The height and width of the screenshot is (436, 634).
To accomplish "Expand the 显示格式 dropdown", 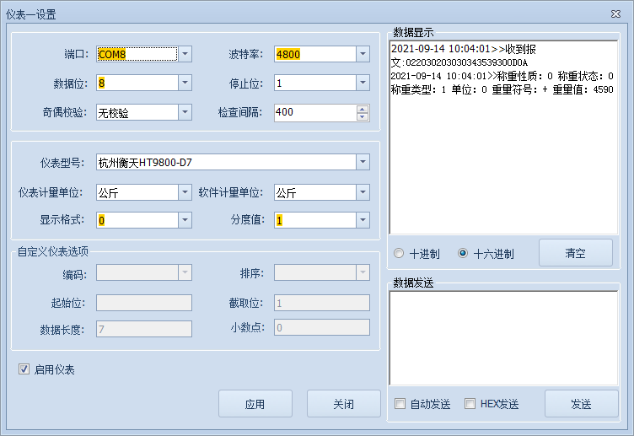I will tap(185, 220).
